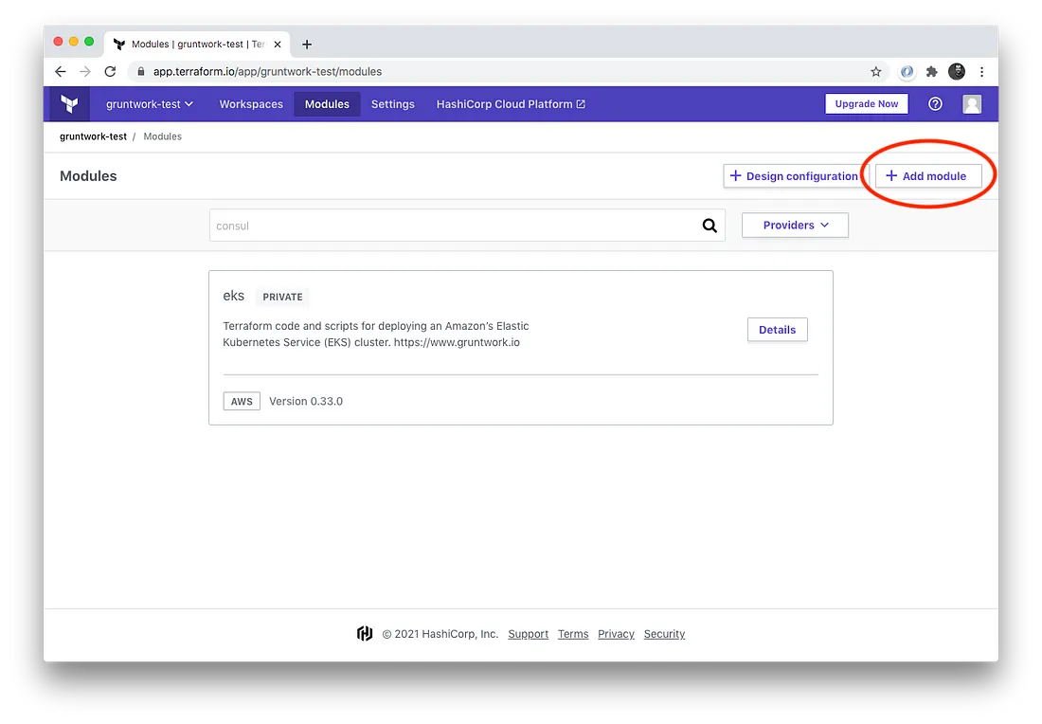Open HashiCorp Cloud Platform link
This screenshot has width=1042, height=724.
(511, 104)
